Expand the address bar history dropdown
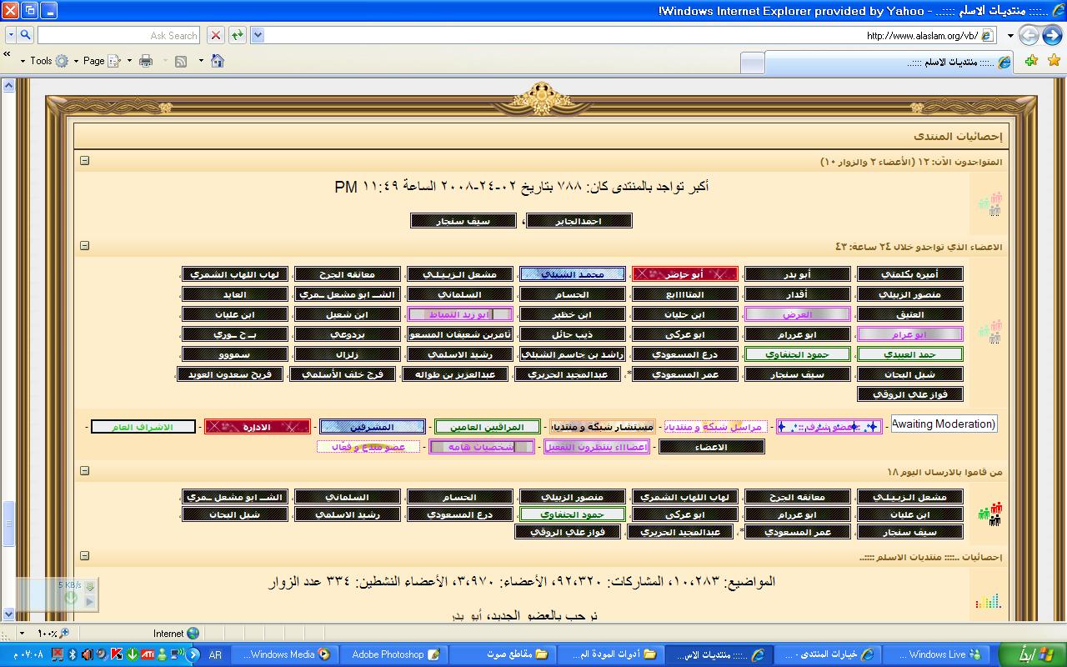This screenshot has height=667, width=1067. pos(258,35)
